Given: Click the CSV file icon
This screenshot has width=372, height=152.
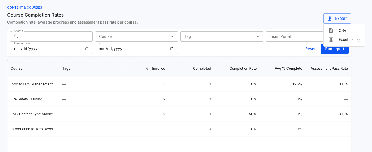Looking at the screenshot, I should tap(331, 30).
